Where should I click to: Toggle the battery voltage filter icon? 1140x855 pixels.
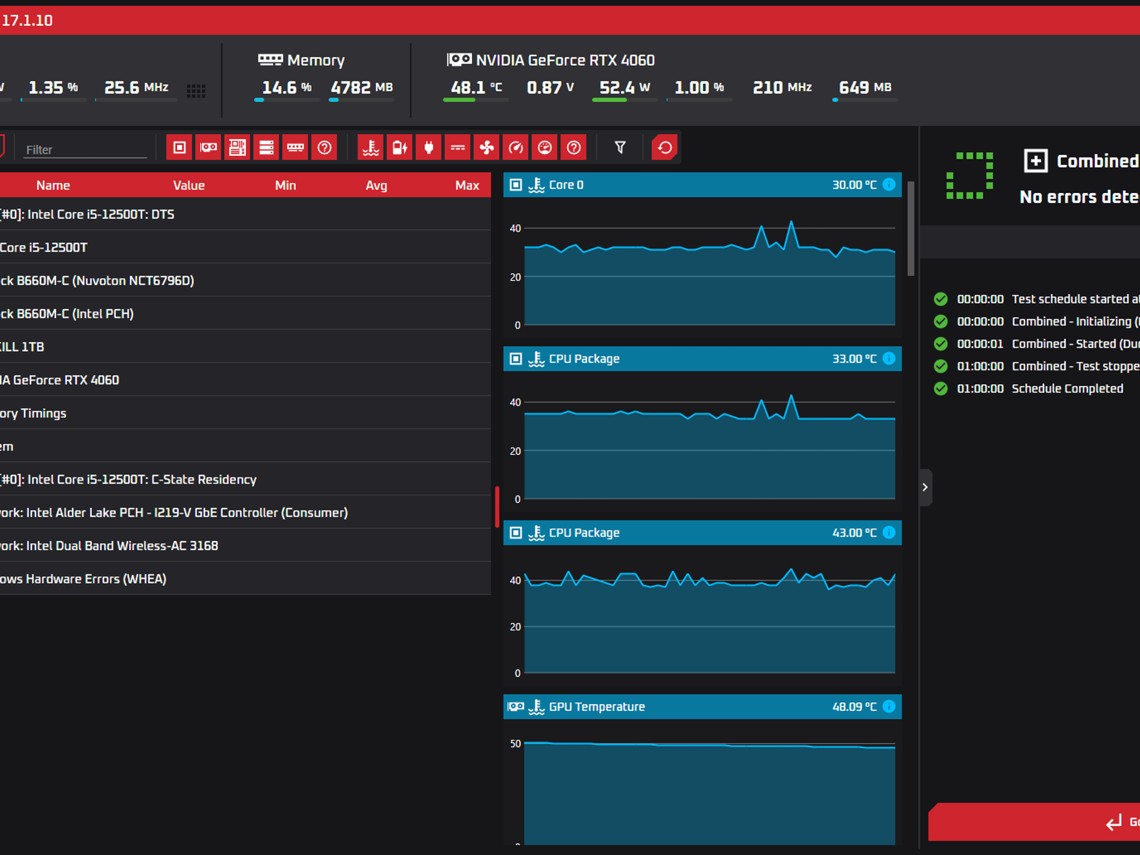[x=400, y=148]
